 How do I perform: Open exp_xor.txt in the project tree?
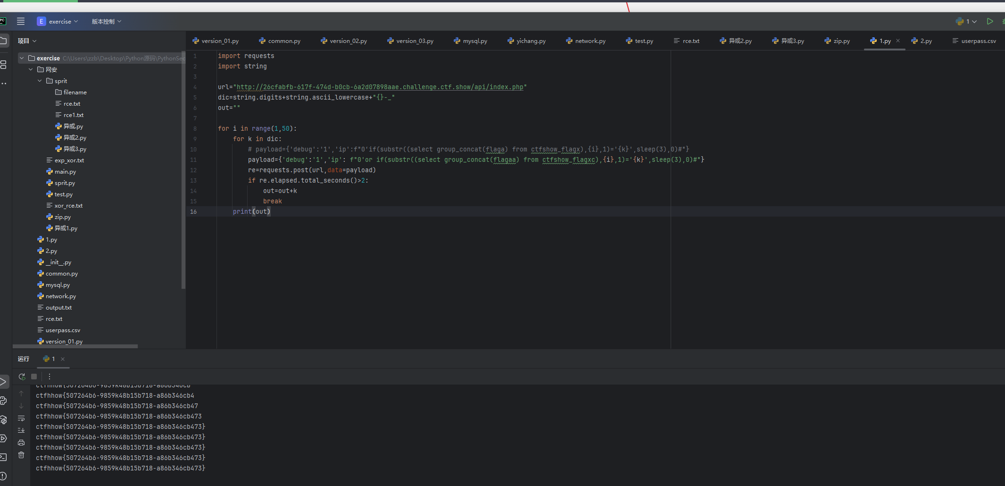pos(65,160)
